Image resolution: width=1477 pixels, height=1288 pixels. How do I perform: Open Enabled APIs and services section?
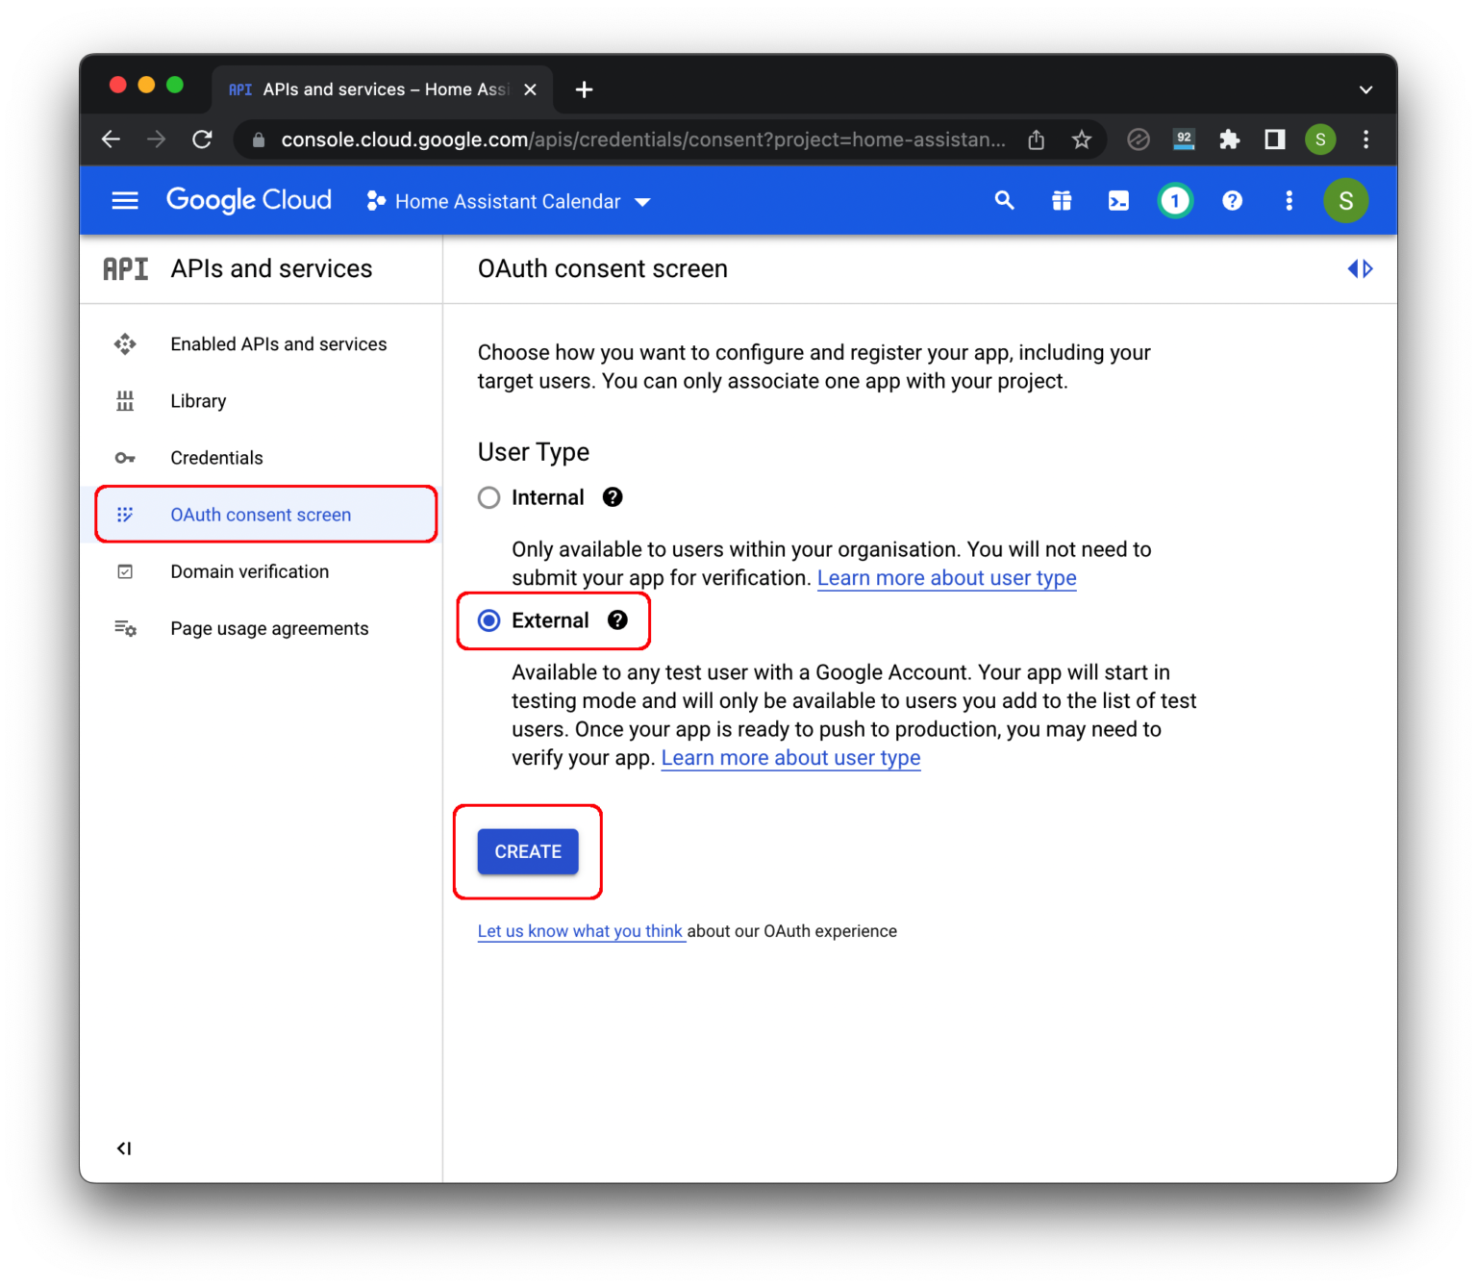tap(278, 343)
